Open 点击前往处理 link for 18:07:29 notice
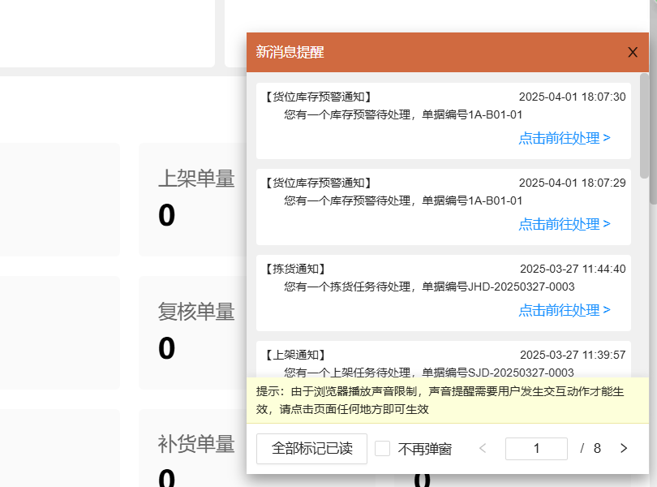Screen dimensions: 657x487 (565, 224)
